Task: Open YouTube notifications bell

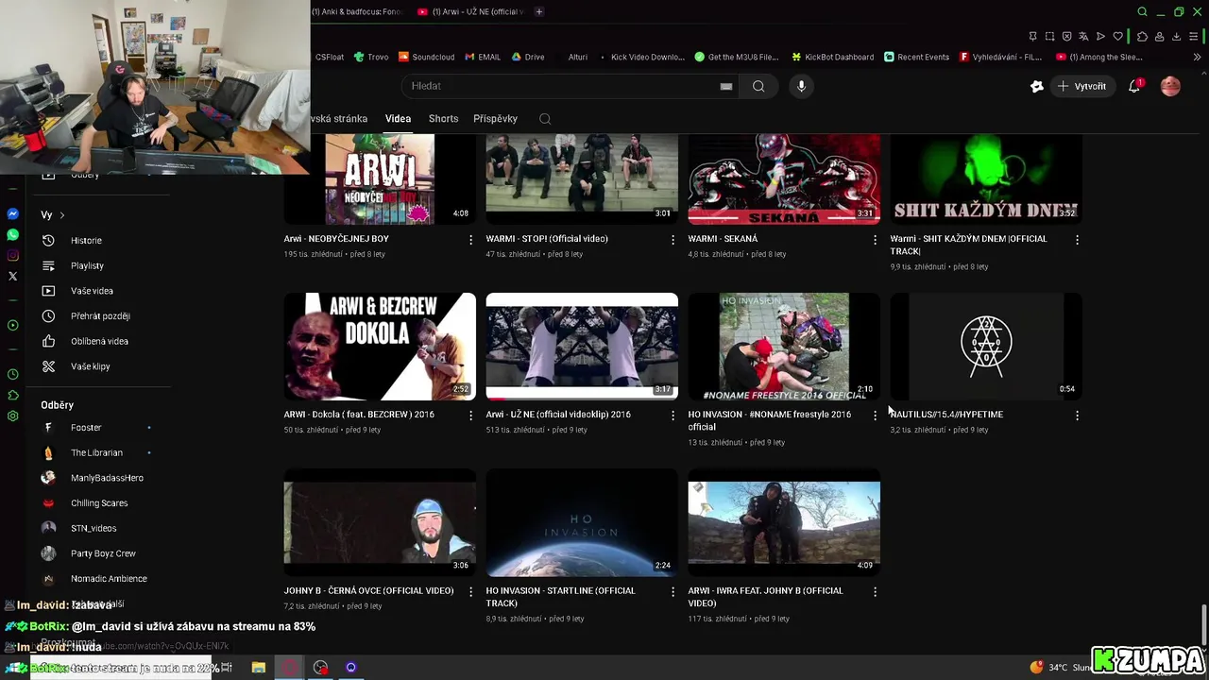Action: [x=1134, y=86]
